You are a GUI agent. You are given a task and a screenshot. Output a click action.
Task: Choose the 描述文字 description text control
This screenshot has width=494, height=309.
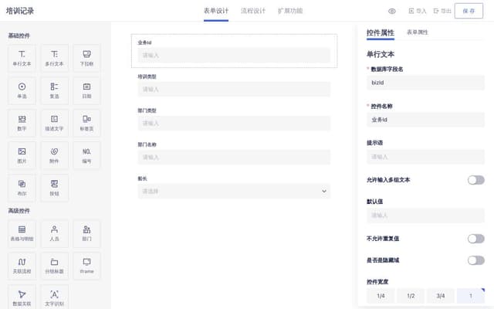[54, 124]
